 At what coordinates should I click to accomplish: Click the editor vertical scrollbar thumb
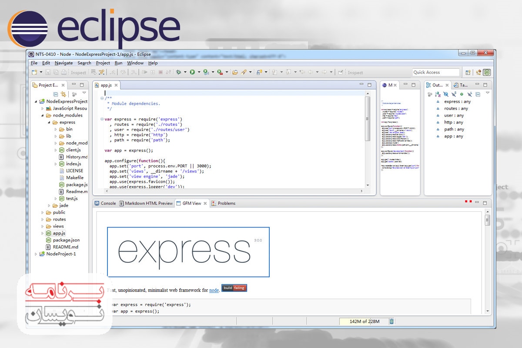368,118
